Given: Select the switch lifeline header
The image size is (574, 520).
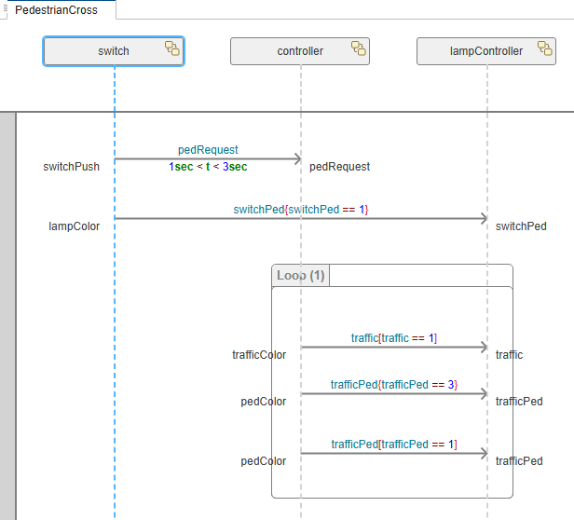Looking at the screenshot, I should (x=114, y=51).
